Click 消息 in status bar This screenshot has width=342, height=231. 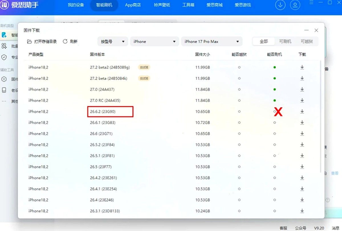point(335,228)
